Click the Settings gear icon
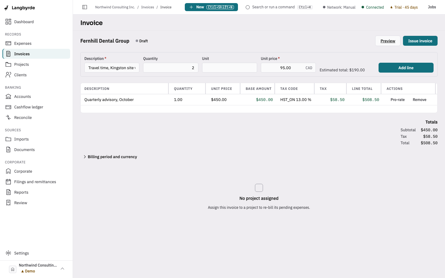This screenshot has width=445, height=278. point(8,253)
